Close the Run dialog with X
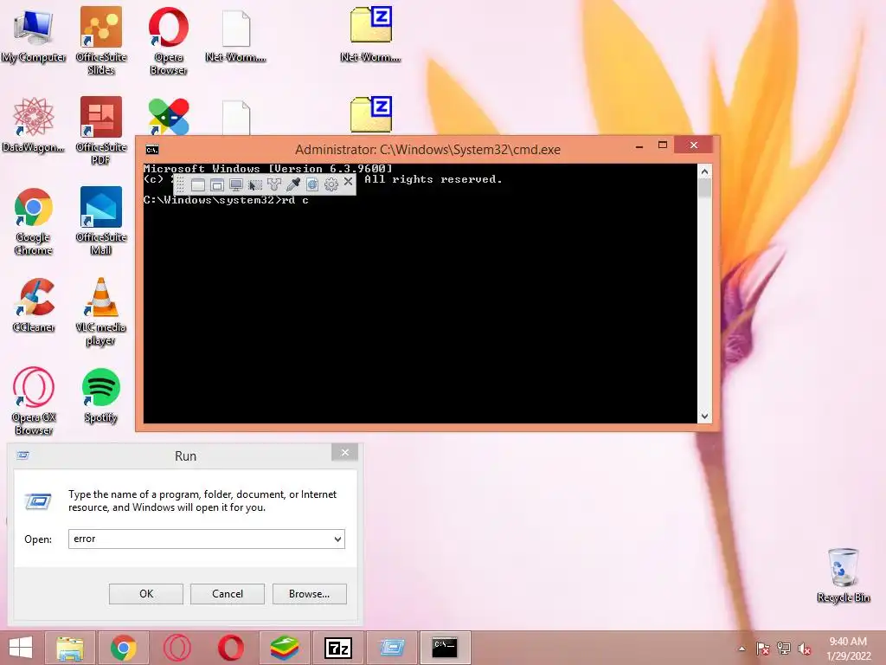886x665 pixels. pos(344,452)
